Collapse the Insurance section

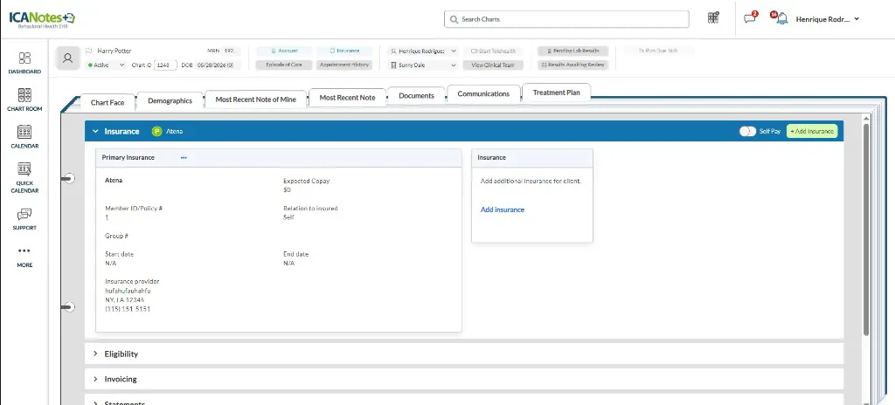pos(95,131)
